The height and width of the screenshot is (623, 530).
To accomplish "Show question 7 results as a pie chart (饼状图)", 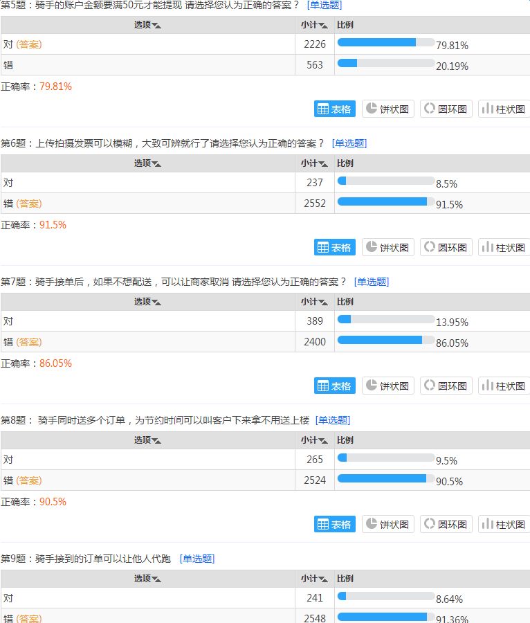I will pyautogui.click(x=388, y=386).
